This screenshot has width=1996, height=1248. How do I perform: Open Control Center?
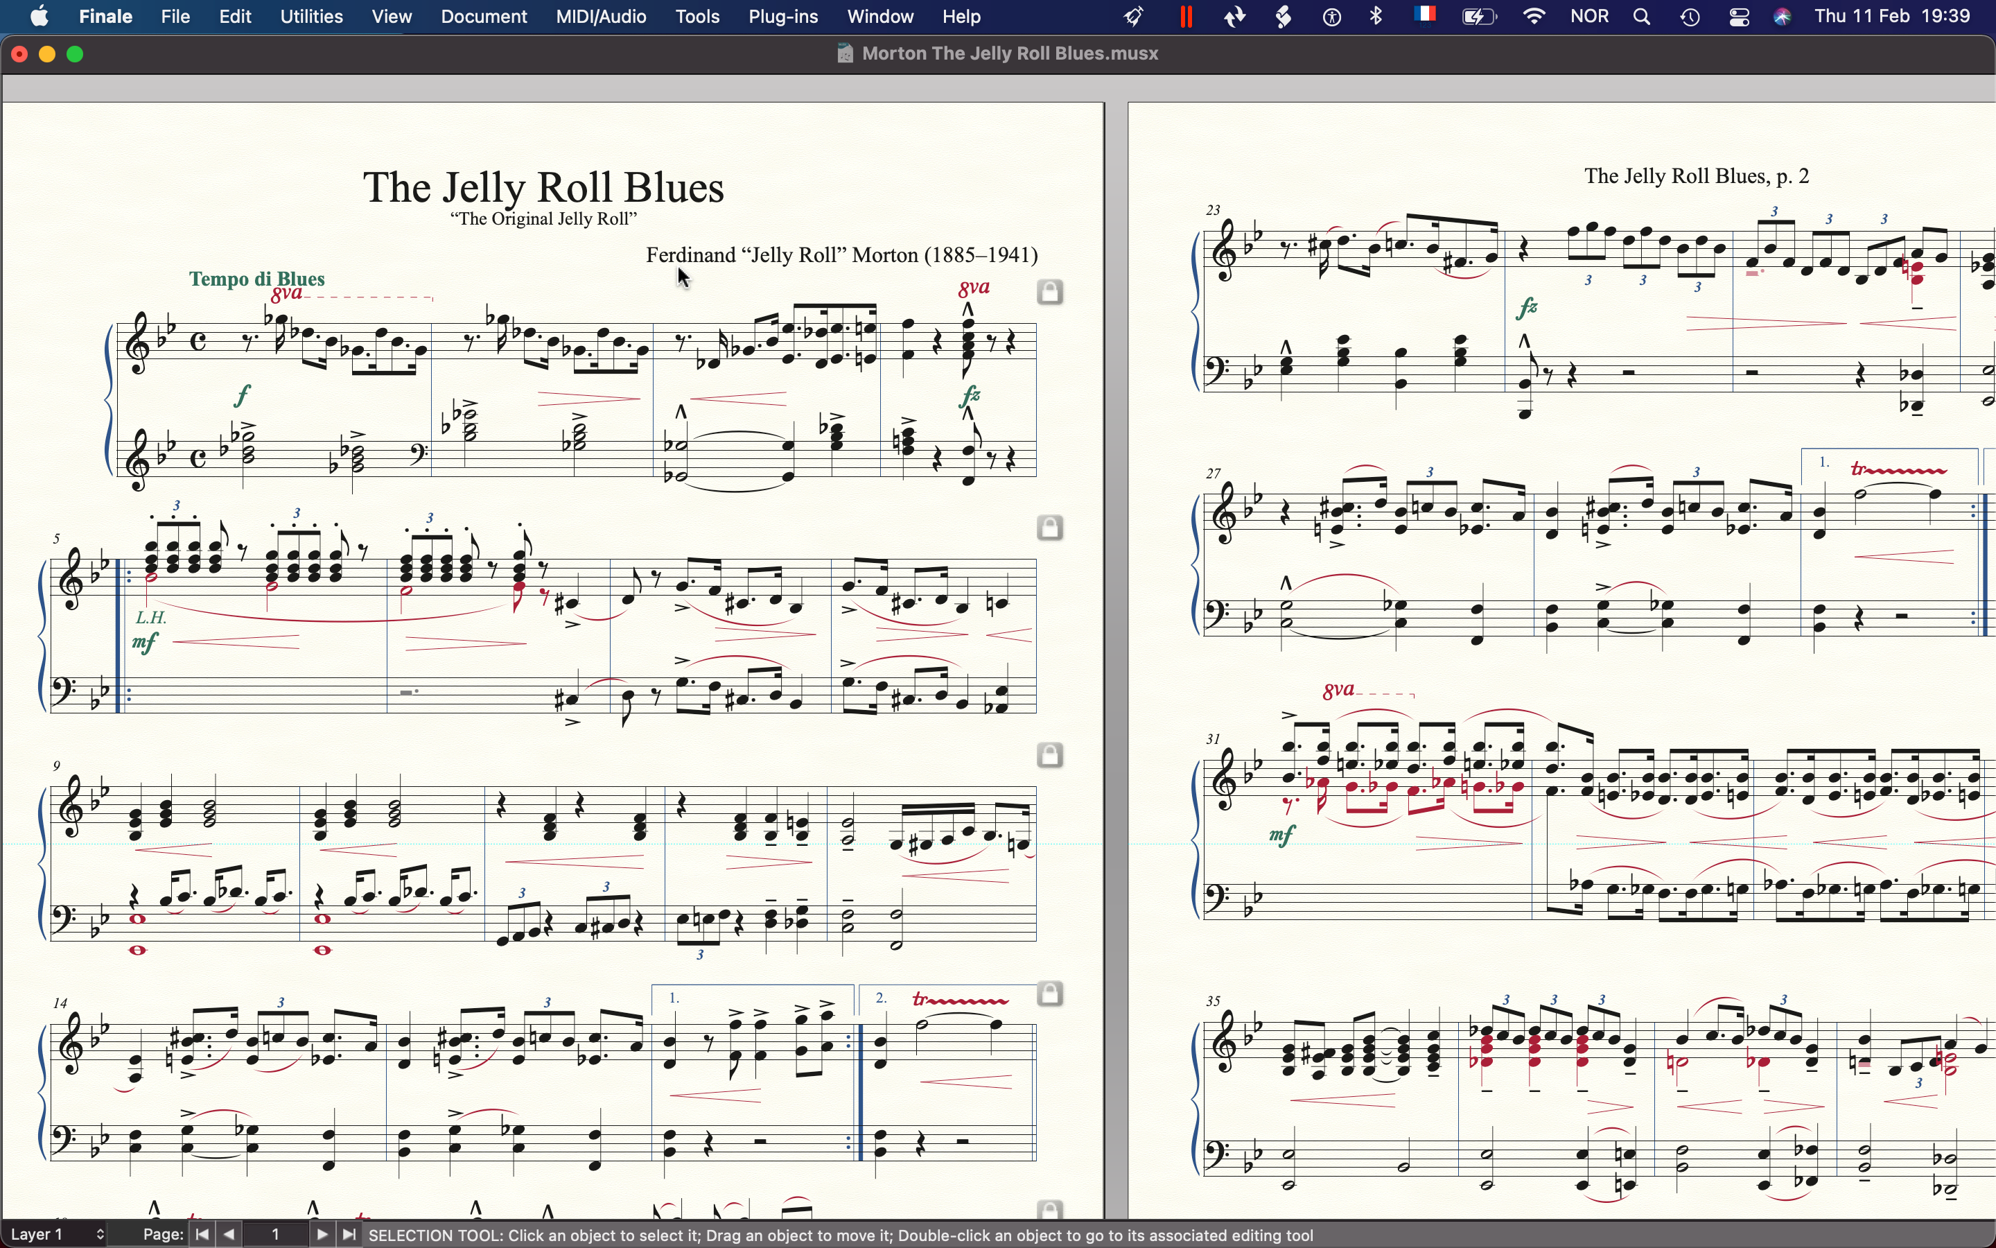[1740, 17]
